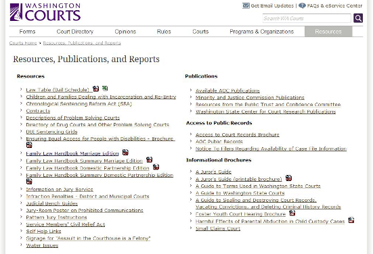Open Programs & Organizations menu
This screenshot has width=373, height=254.
pyautogui.click(x=262, y=32)
